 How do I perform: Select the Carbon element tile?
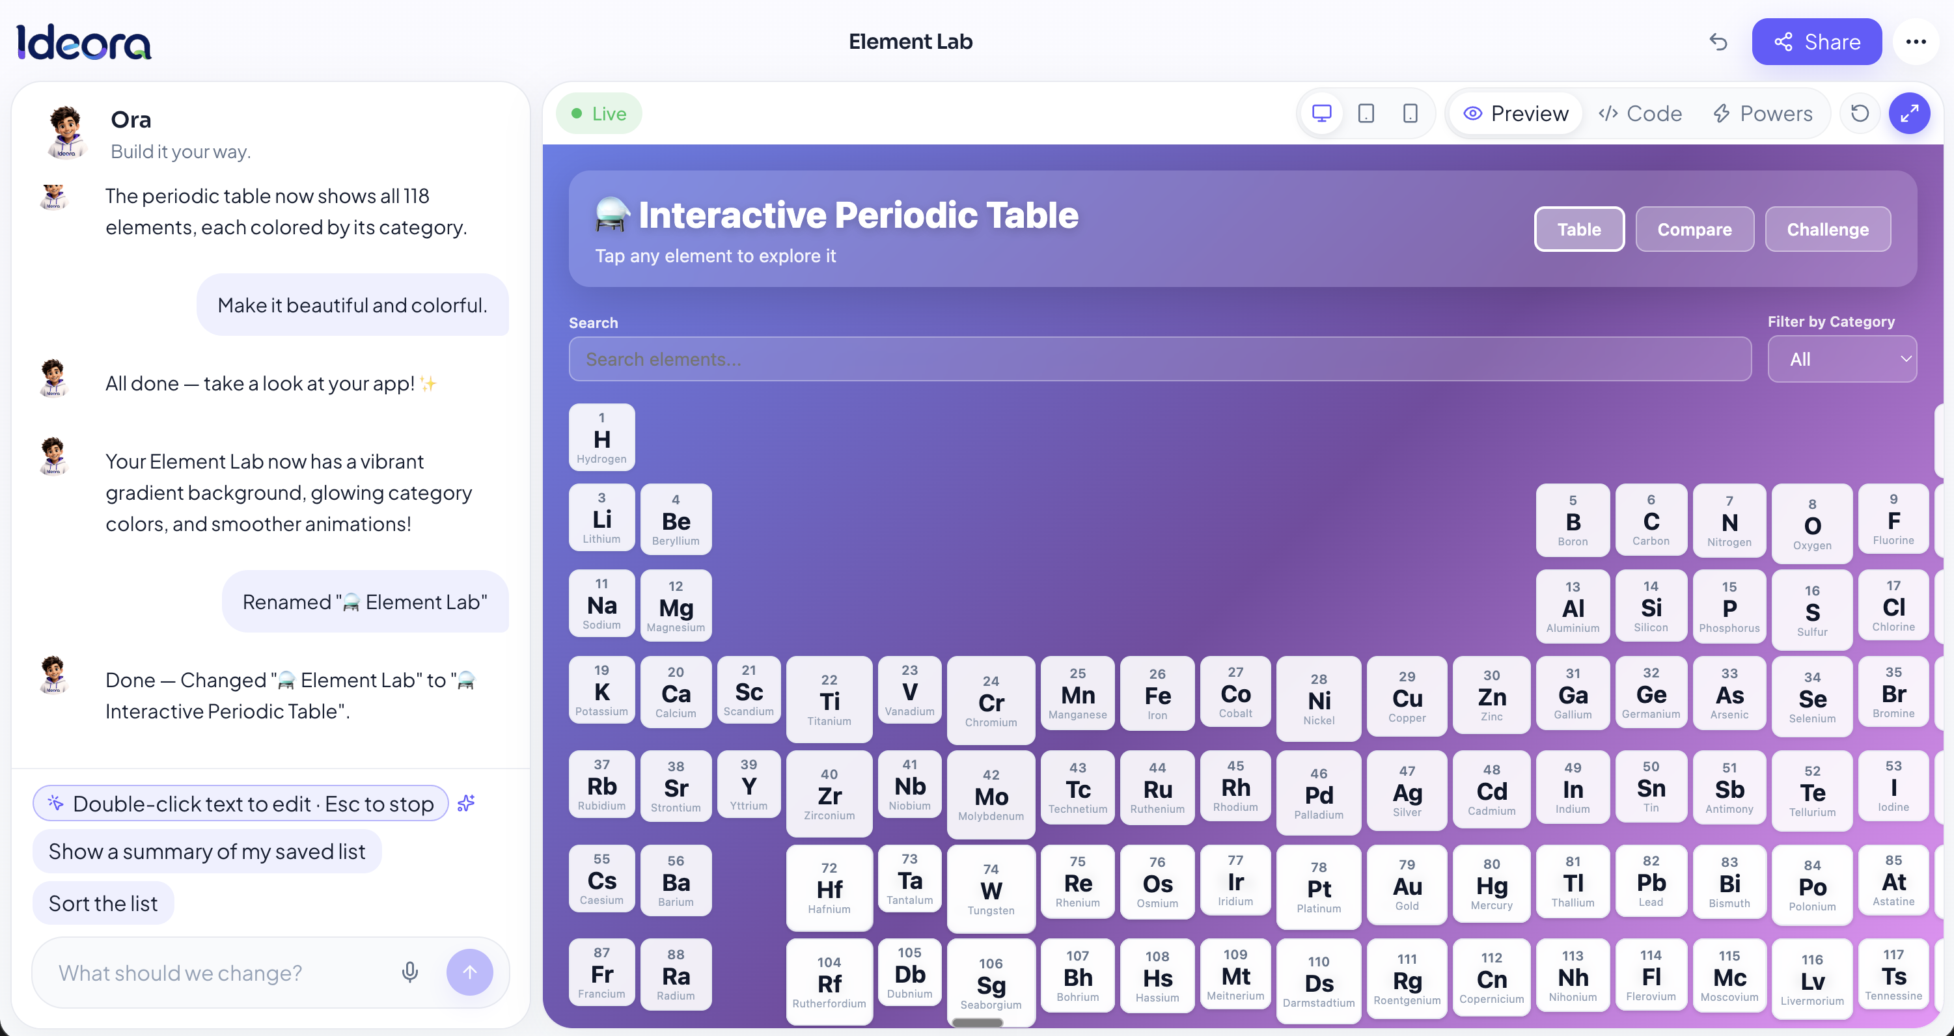click(x=1651, y=519)
